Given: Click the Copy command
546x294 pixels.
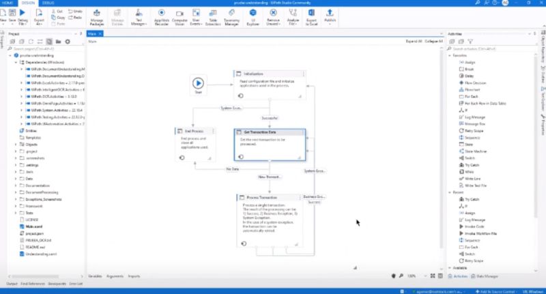Looking at the screenshot, I should tap(58, 18).
